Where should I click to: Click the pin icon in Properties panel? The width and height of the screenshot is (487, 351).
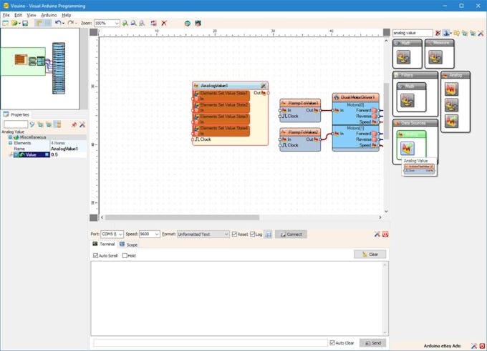[74, 124]
